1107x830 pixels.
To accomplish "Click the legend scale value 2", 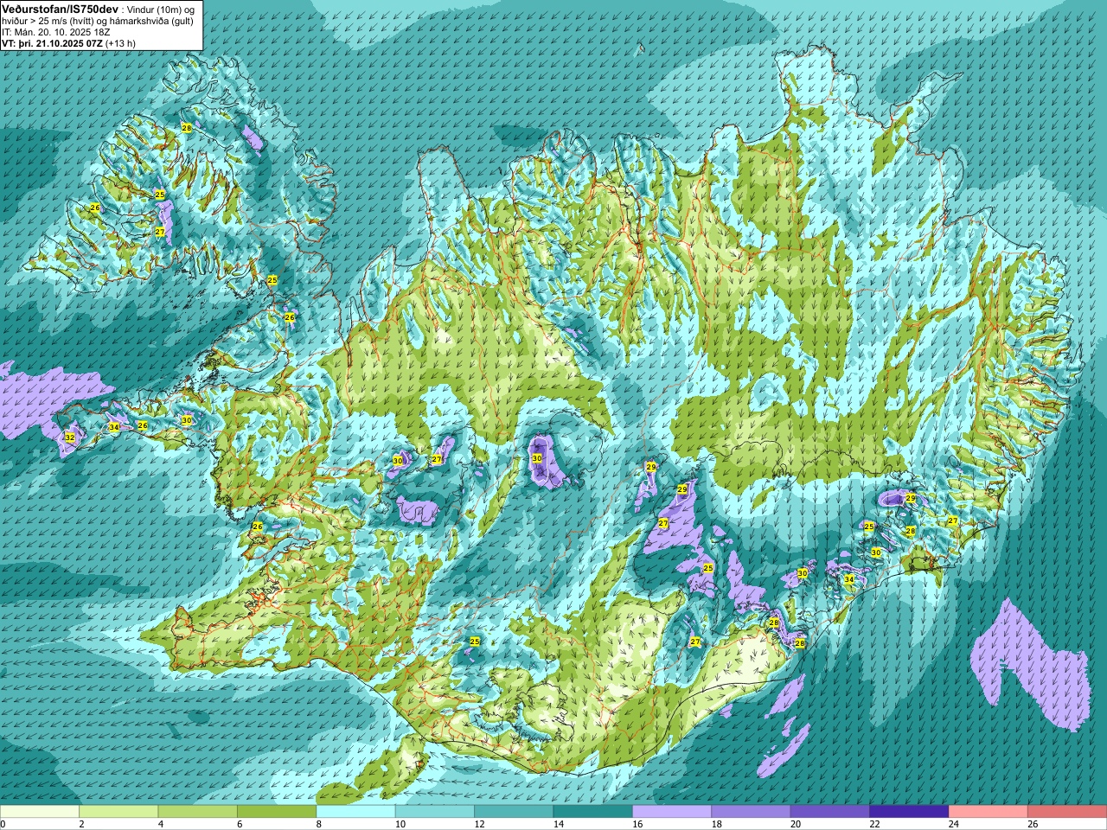I will coord(81,824).
